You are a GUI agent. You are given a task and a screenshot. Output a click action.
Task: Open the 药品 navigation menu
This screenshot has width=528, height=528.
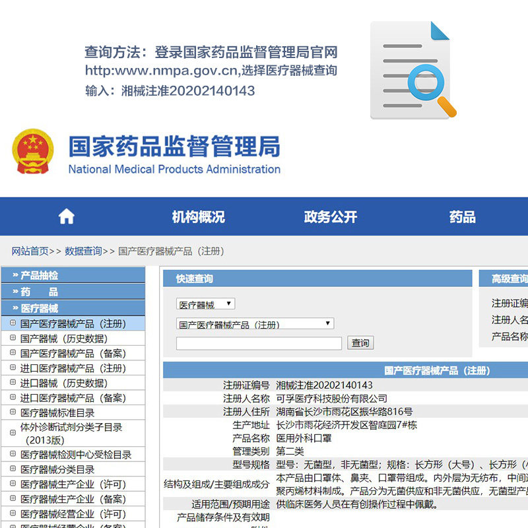pyautogui.click(x=463, y=216)
